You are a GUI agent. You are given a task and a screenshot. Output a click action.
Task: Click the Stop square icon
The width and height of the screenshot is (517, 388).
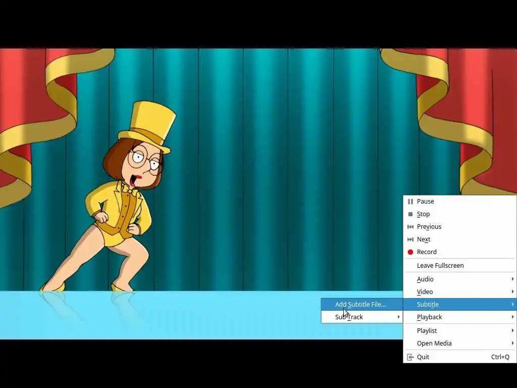click(x=410, y=214)
